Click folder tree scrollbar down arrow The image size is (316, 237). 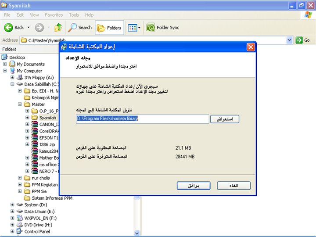point(137,233)
